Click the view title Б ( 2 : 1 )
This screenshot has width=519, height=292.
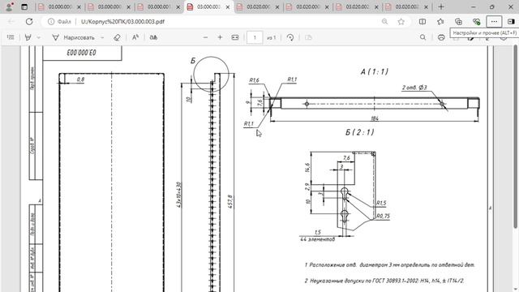point(360,132)
